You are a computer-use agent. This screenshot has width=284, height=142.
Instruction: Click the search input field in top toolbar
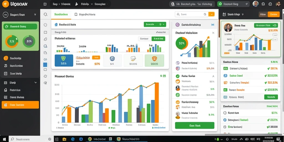(192, 14)
